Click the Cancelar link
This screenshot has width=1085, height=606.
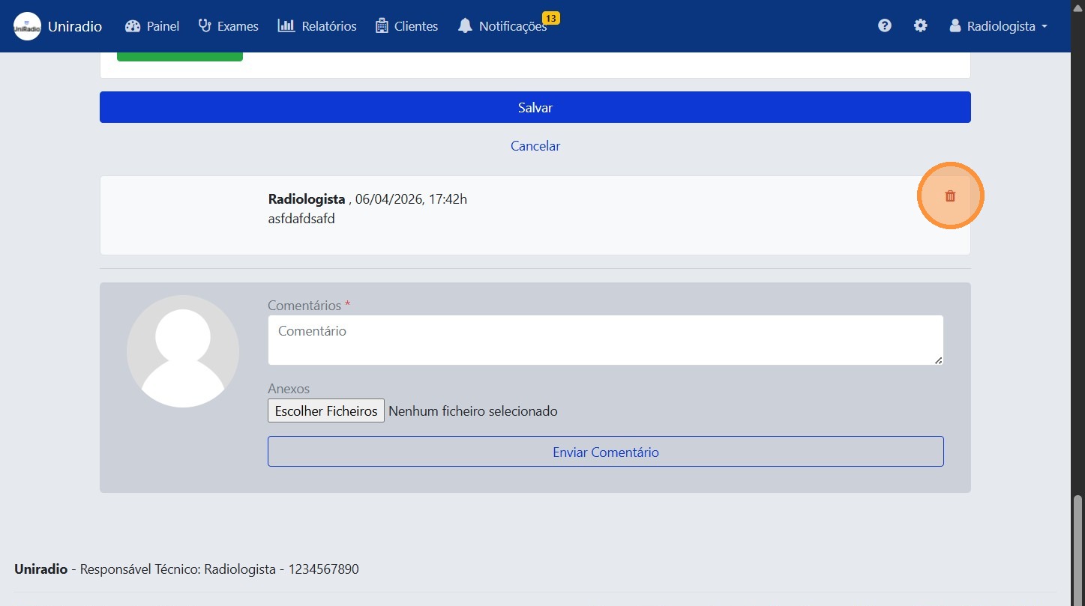pos(535,146)
